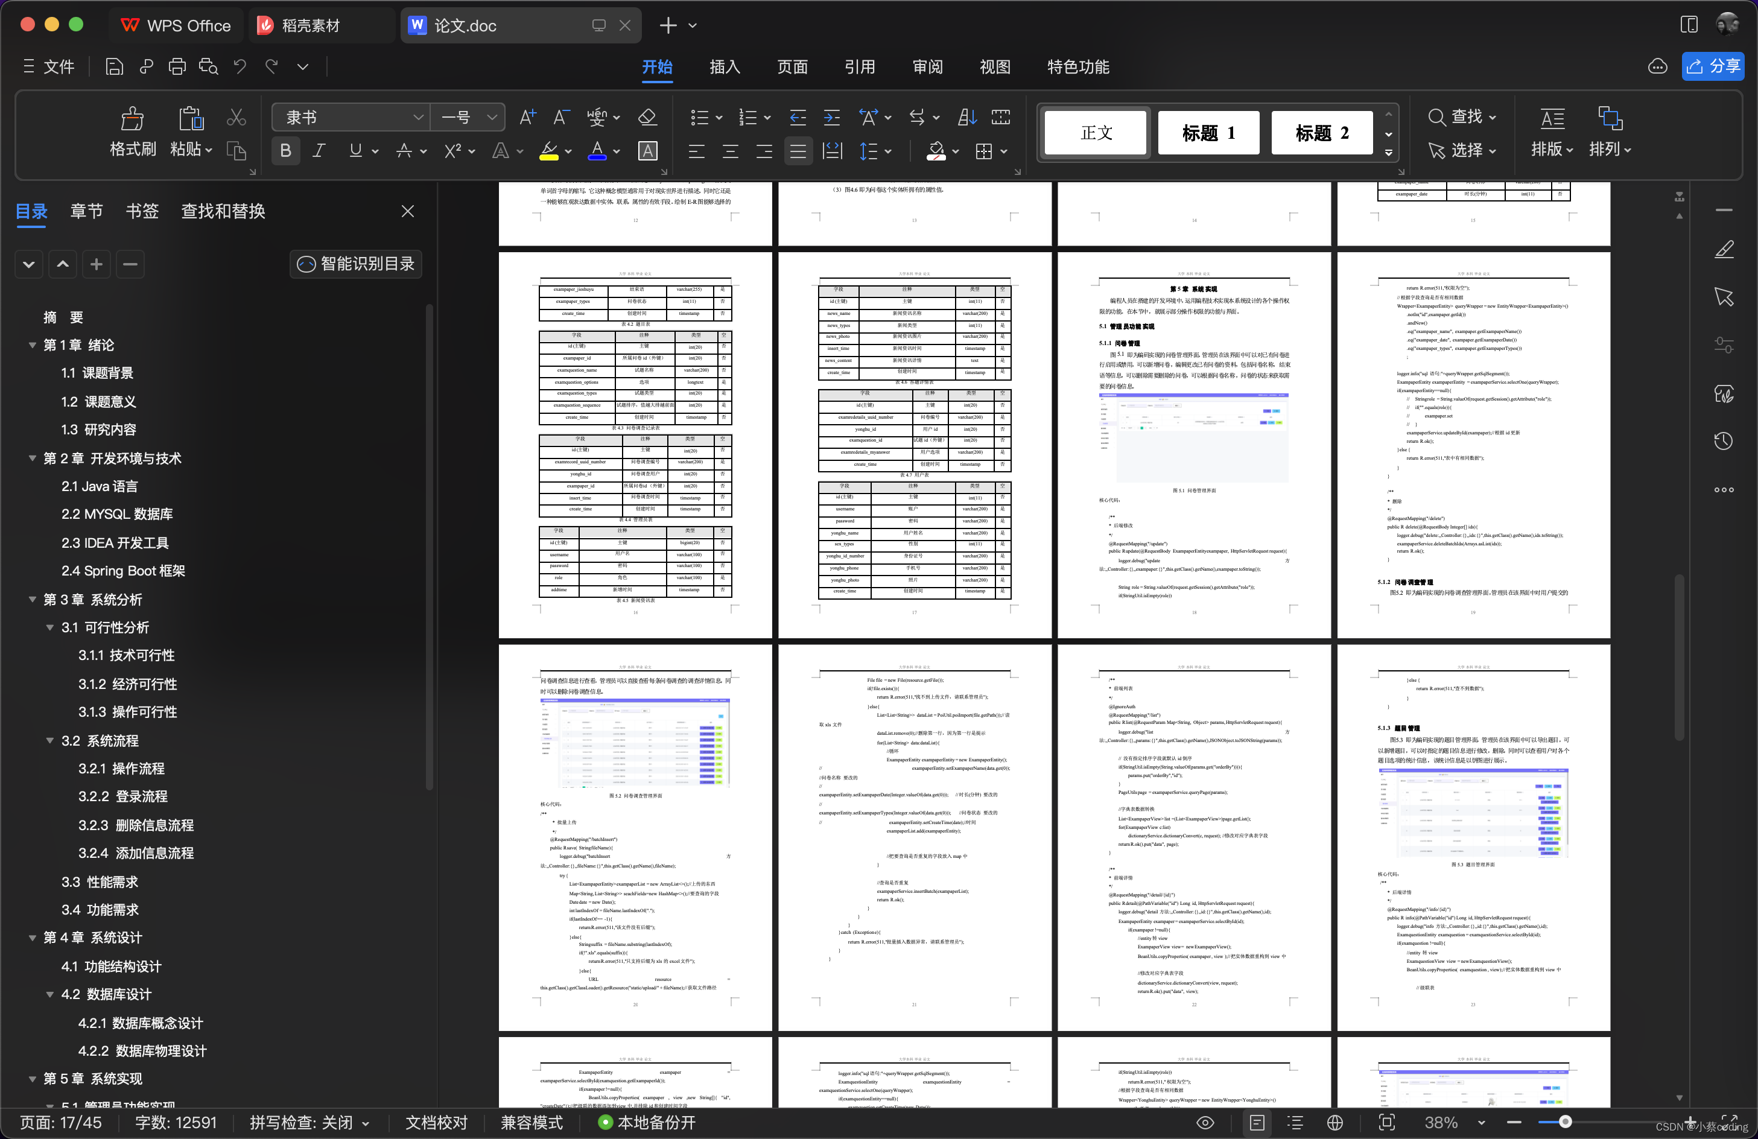Click the zoom slider handle
This screenshot has height=1139, width=1758.
pos(1564,1122)
